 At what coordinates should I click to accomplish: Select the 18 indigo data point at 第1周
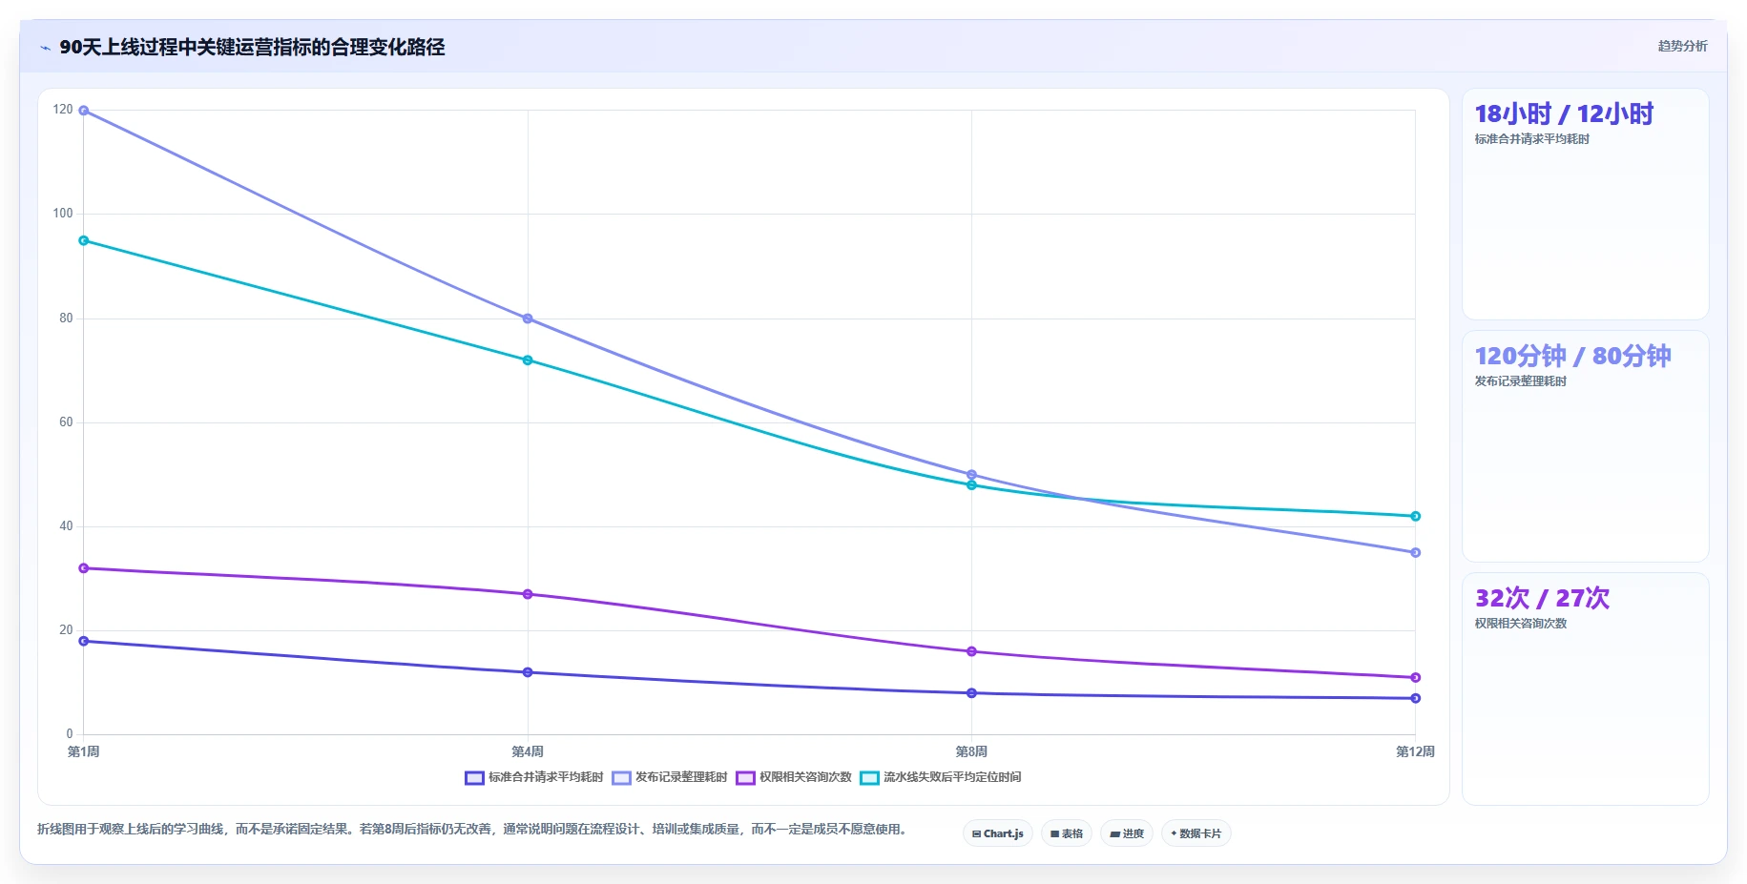click(84, 641)
